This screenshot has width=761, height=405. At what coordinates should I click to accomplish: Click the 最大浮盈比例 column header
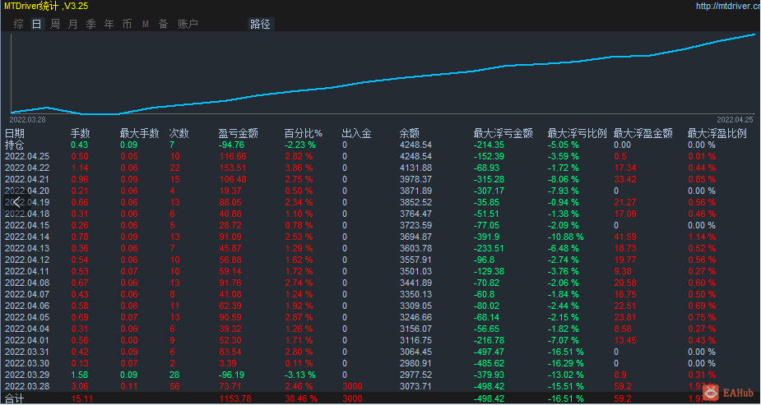pyautogui.click(x=717, y=133)
